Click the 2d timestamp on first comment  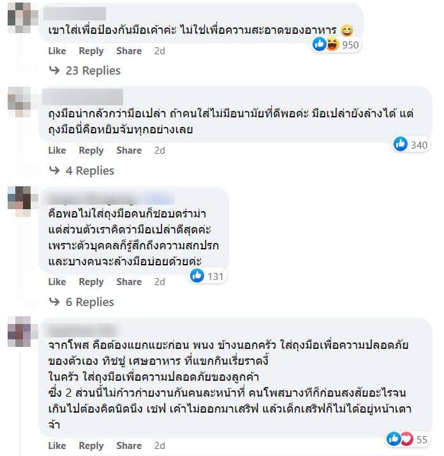pos(159,51)
